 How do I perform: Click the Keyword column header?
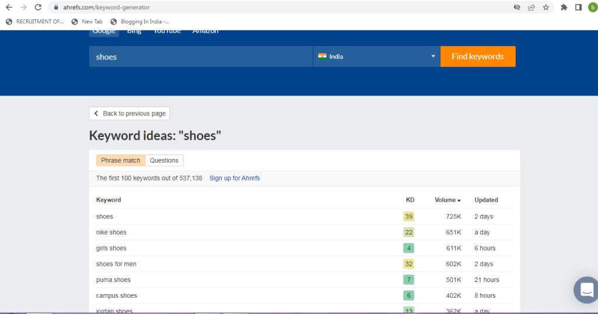point(108,200)
